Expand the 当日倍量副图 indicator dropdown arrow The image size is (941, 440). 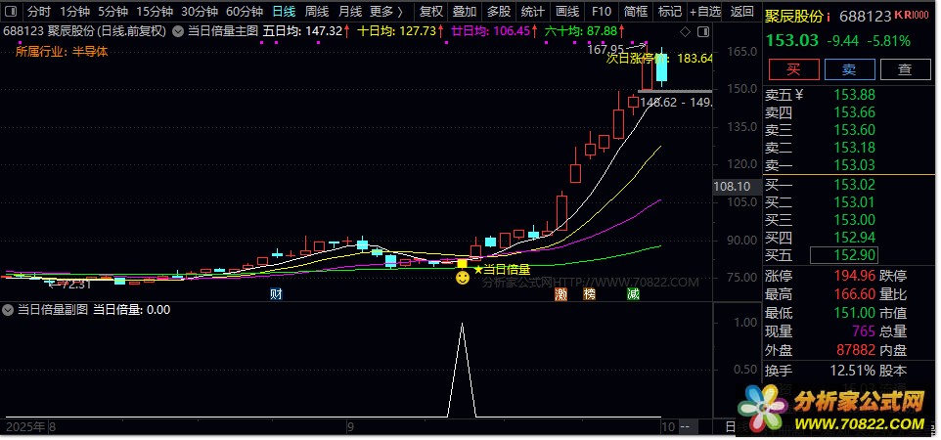click(x=8, y=310)
